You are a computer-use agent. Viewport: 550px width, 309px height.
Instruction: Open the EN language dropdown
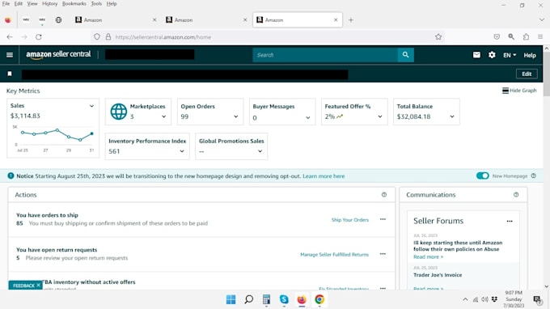tap(510, 55)
